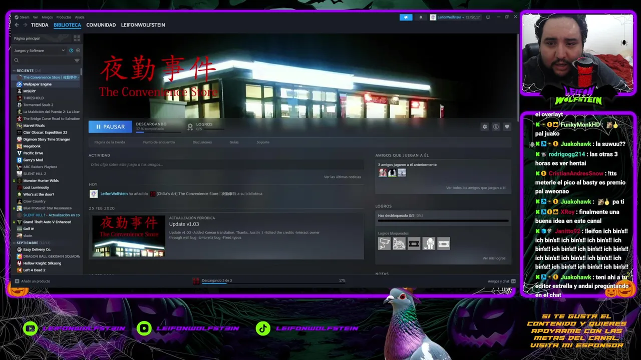Click Ver las últimas noticias link
Screen dimensions: 641x360
point(342,177)
